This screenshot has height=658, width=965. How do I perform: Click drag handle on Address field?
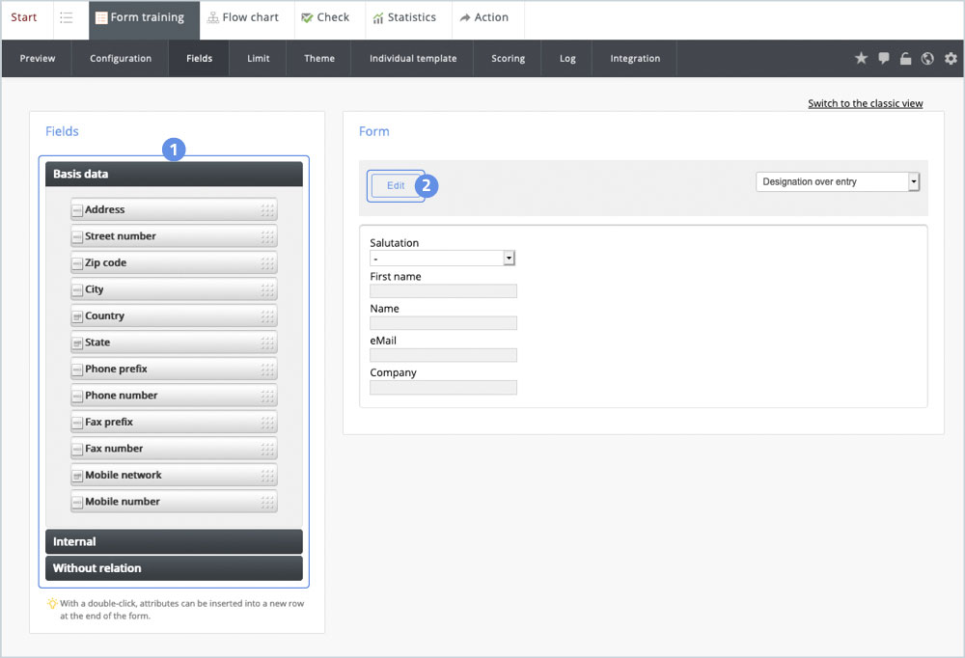point(267,210)
